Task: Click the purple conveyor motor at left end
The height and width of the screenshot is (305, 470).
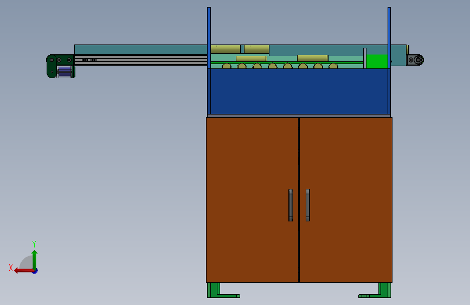Action: click(65, 72)
